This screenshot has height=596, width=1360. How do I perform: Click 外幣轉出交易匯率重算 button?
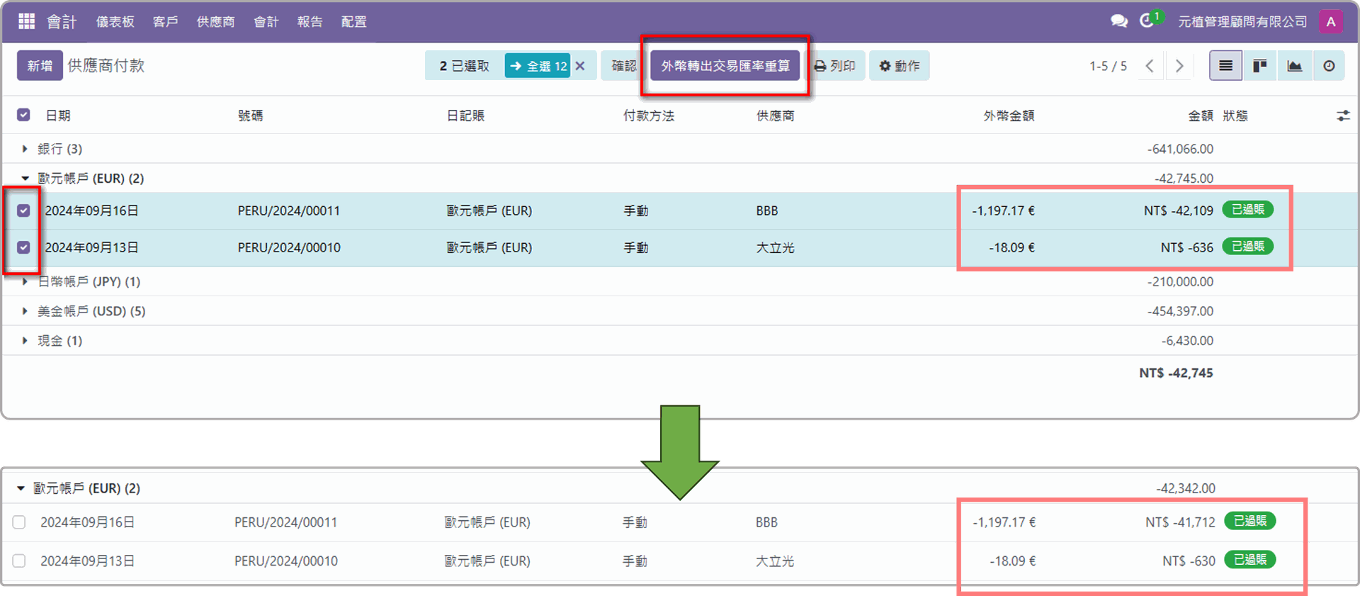pos(725,66)
